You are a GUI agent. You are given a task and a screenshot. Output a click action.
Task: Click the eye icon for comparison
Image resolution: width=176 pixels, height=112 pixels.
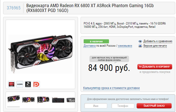click(140, 41)
